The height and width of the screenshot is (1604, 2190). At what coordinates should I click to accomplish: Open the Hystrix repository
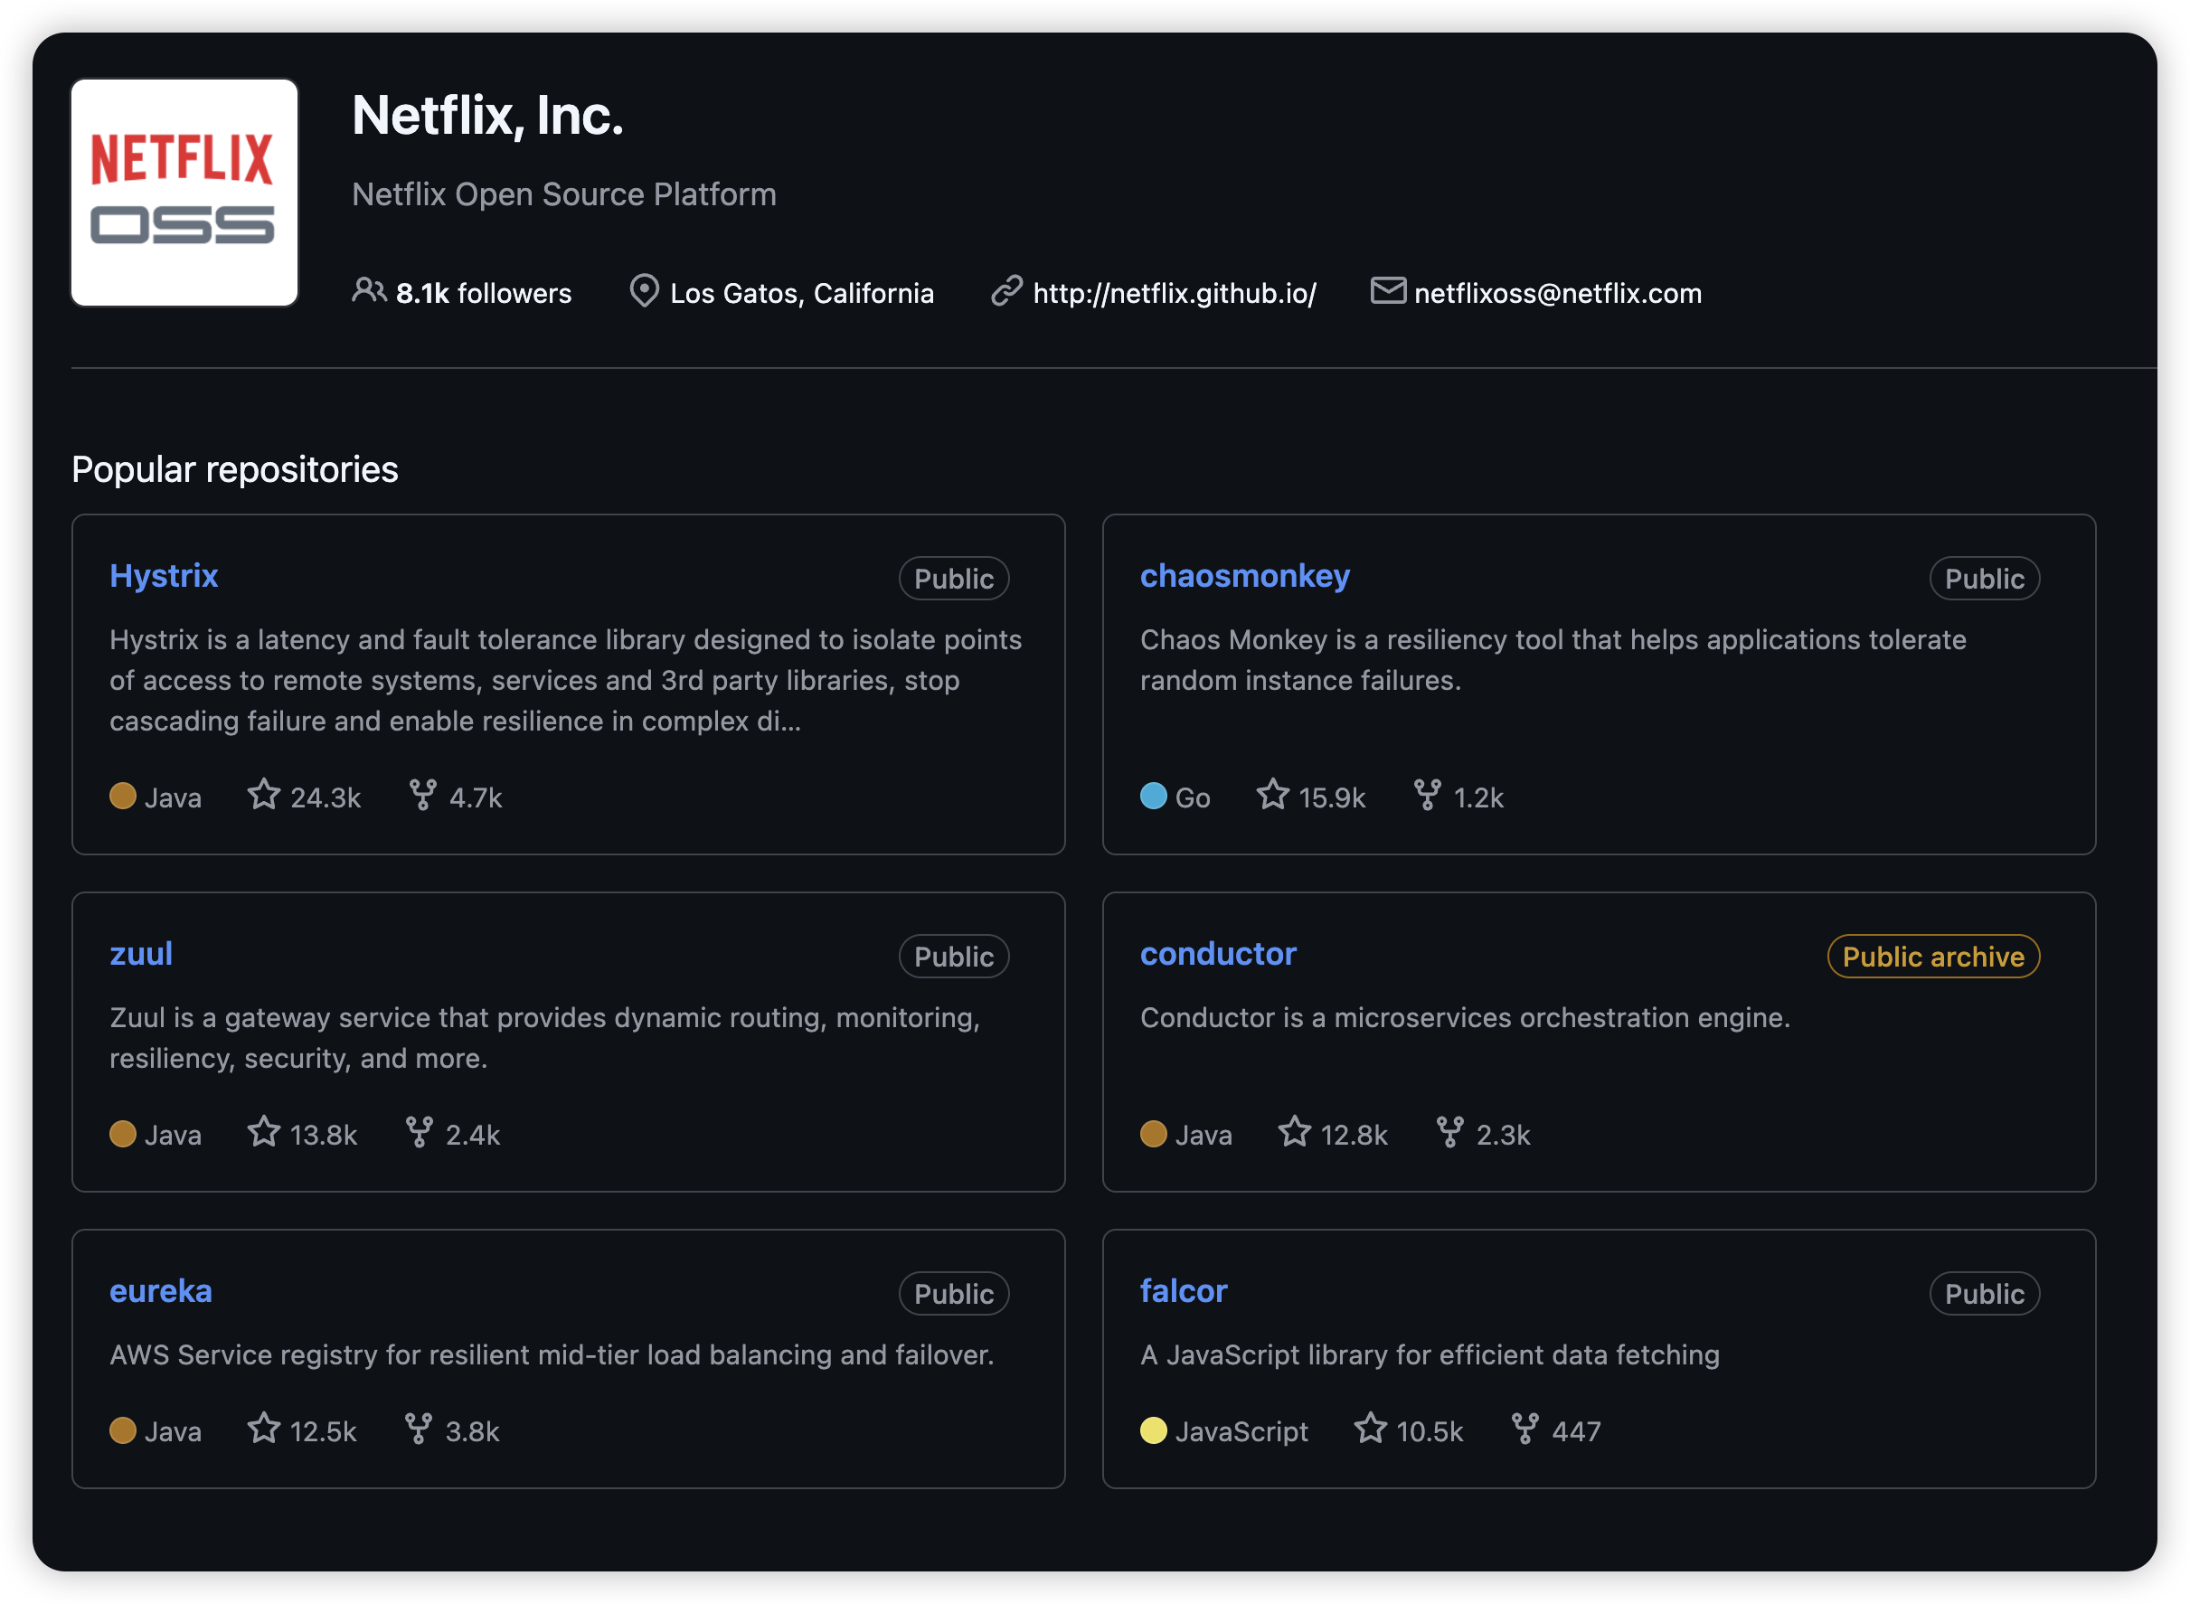163,576
